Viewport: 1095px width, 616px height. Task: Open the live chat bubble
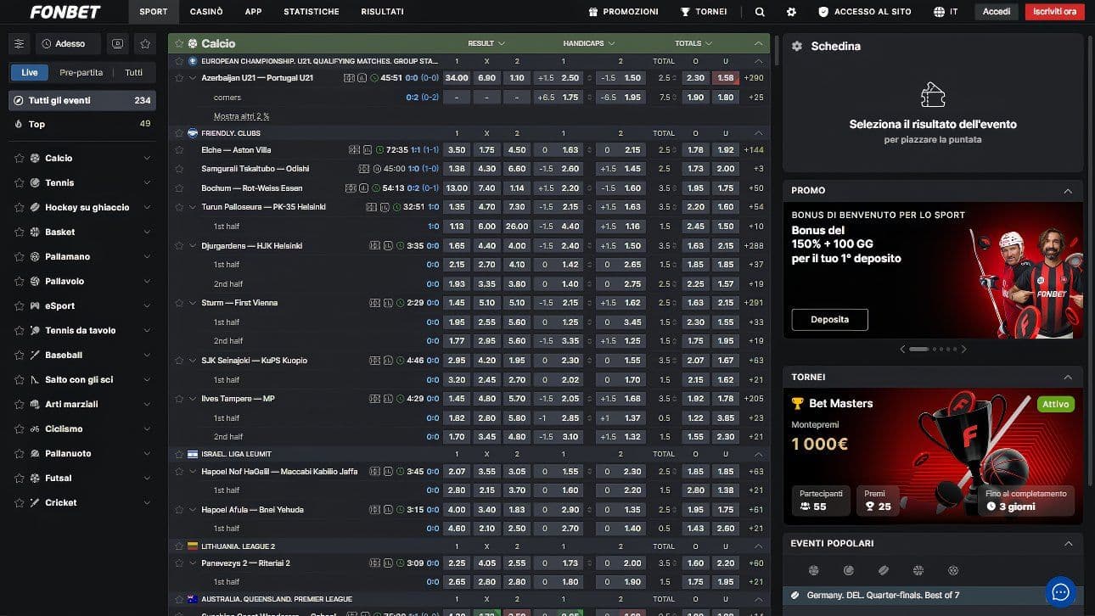coord(1060,591)
